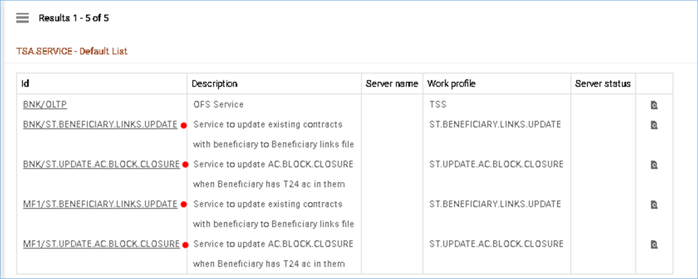Click the view icon for BNK/OLTP row
Image resolution: width=698 pixels, height=279 pixels.
click(x=654, y=105)
